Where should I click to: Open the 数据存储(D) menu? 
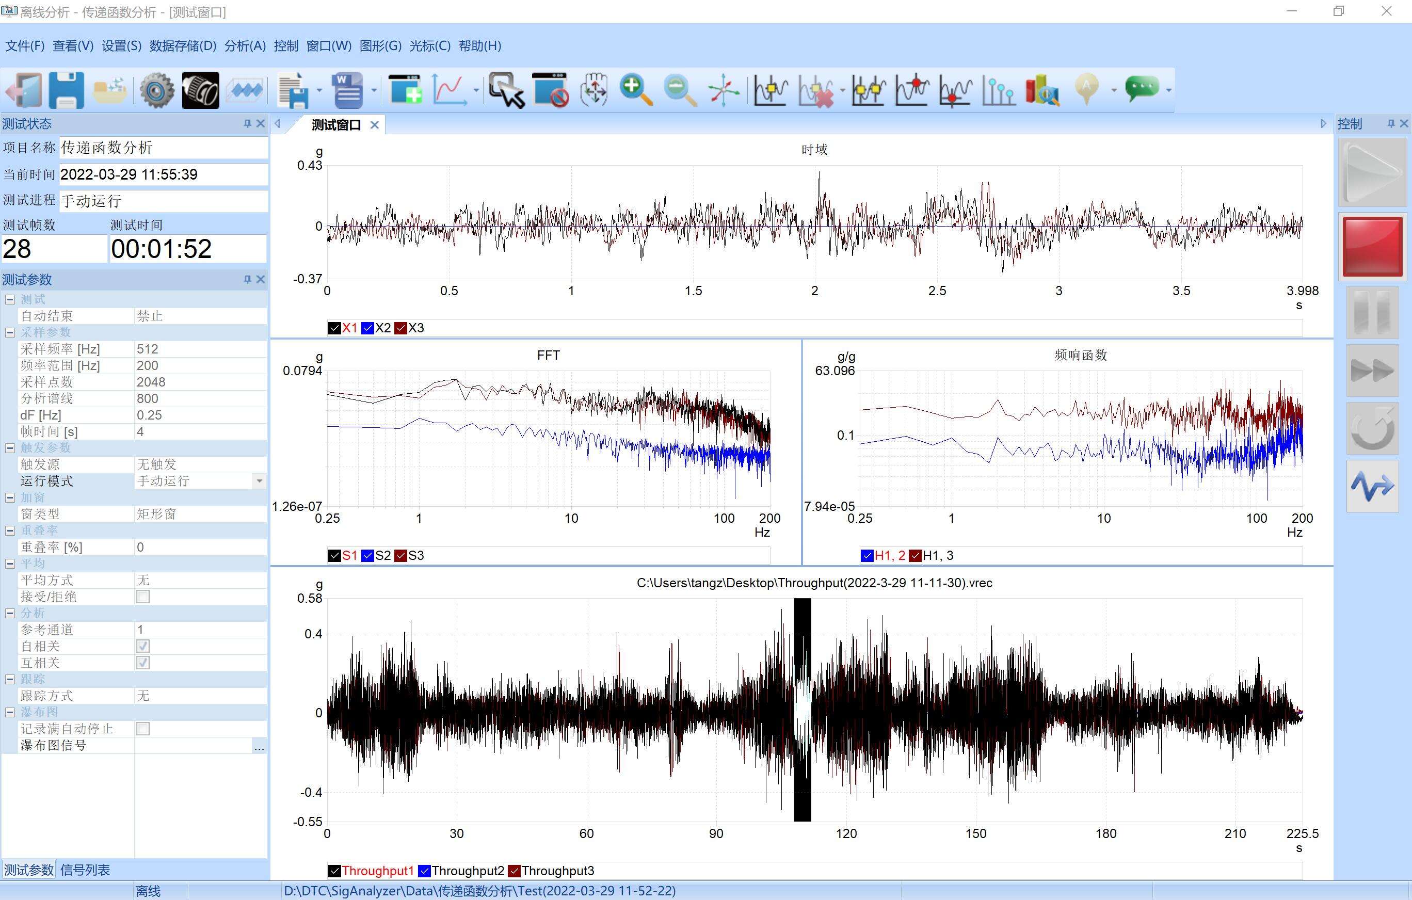(182, 46)
